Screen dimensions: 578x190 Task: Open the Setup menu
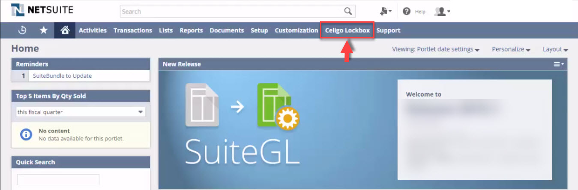pos(259,30)
